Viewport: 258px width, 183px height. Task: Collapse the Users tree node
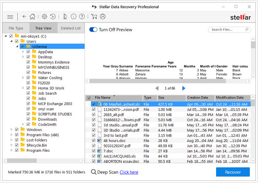pos(11,41)
